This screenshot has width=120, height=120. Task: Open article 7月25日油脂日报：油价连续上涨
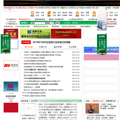[35, 70]
